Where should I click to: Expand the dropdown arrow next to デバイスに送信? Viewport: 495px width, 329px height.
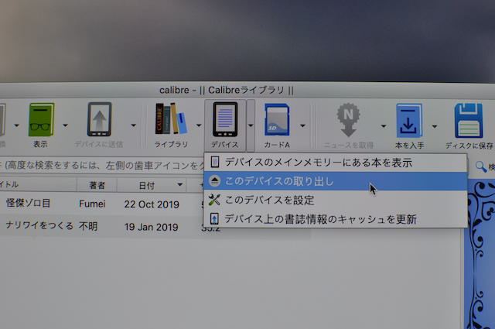134,125
